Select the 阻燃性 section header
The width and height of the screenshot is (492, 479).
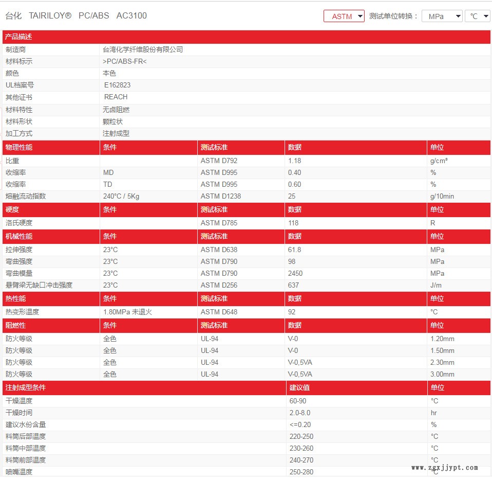coord(15,326)
